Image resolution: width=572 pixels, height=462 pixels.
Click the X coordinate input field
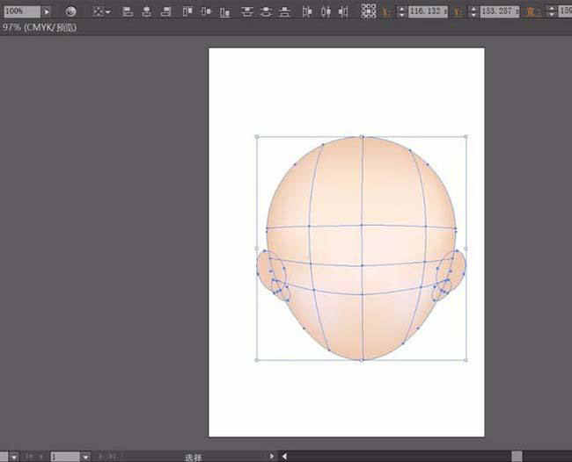pyautogui.click(x=429, y=11)
